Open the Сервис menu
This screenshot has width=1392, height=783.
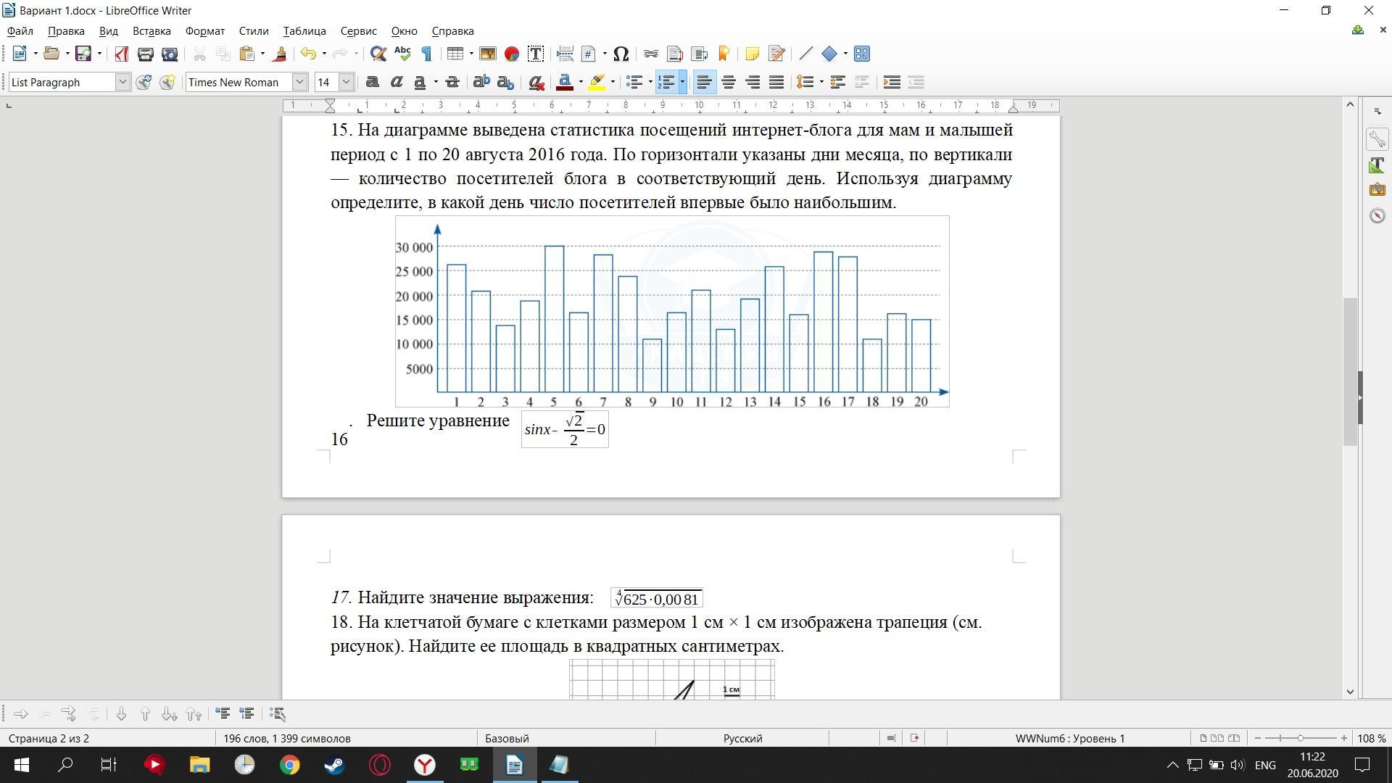point(358,31)
